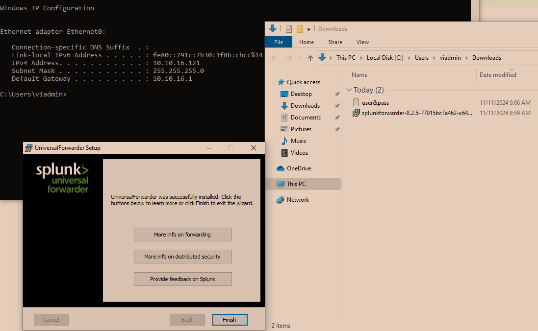Select the splunkforwarder-8.2.5 installer file

(417, 113)
